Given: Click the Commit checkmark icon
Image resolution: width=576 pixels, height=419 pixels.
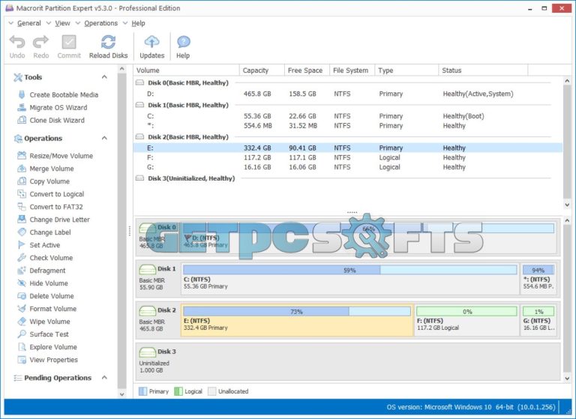Looking at the screenshot, I should pyautogui.click(x=69, y=42).
